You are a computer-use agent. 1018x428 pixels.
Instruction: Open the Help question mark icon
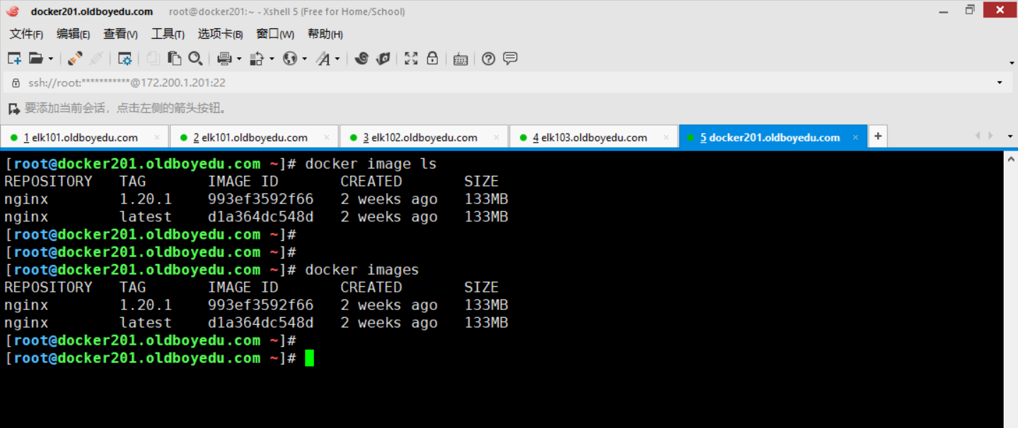488,59
